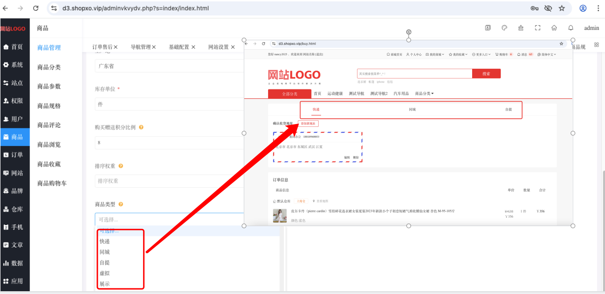Open 商品分类 in the product submenu
Image resolution: width=605 pixels, height=294 pixels.
49,67
